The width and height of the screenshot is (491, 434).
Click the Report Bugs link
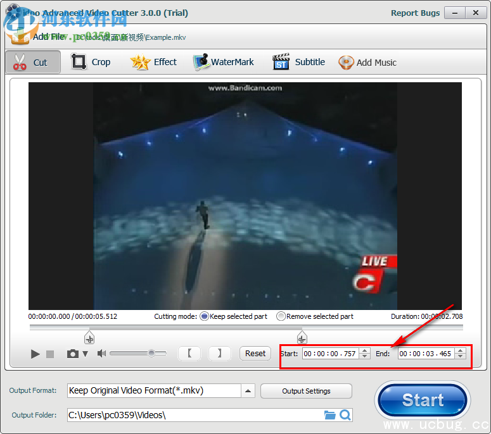tap(415, 13)
